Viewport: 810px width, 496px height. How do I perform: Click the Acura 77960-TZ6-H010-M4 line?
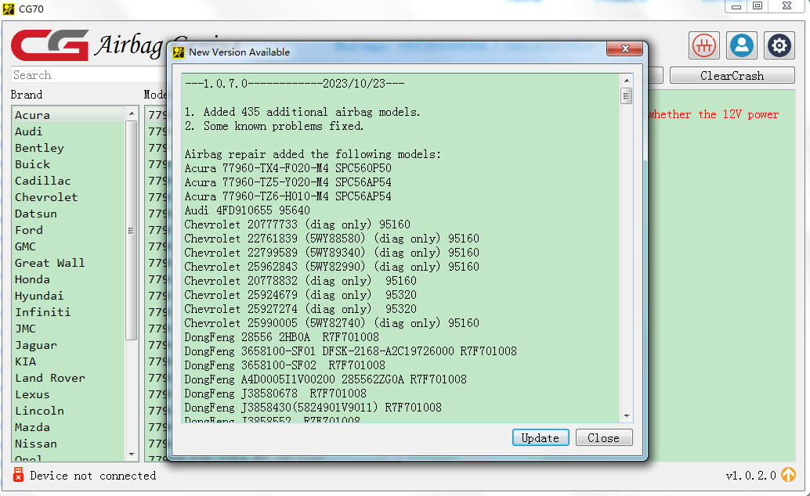pyautogui.click(x=287, y=196)
